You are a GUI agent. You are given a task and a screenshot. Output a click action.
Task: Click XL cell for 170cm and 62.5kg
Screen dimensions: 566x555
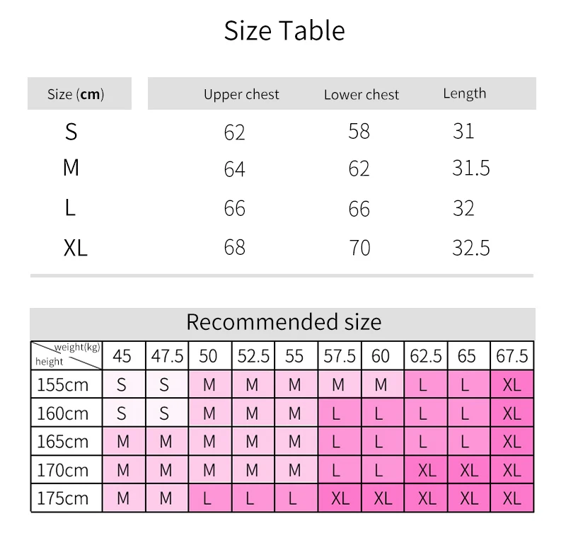pos(426,470)
